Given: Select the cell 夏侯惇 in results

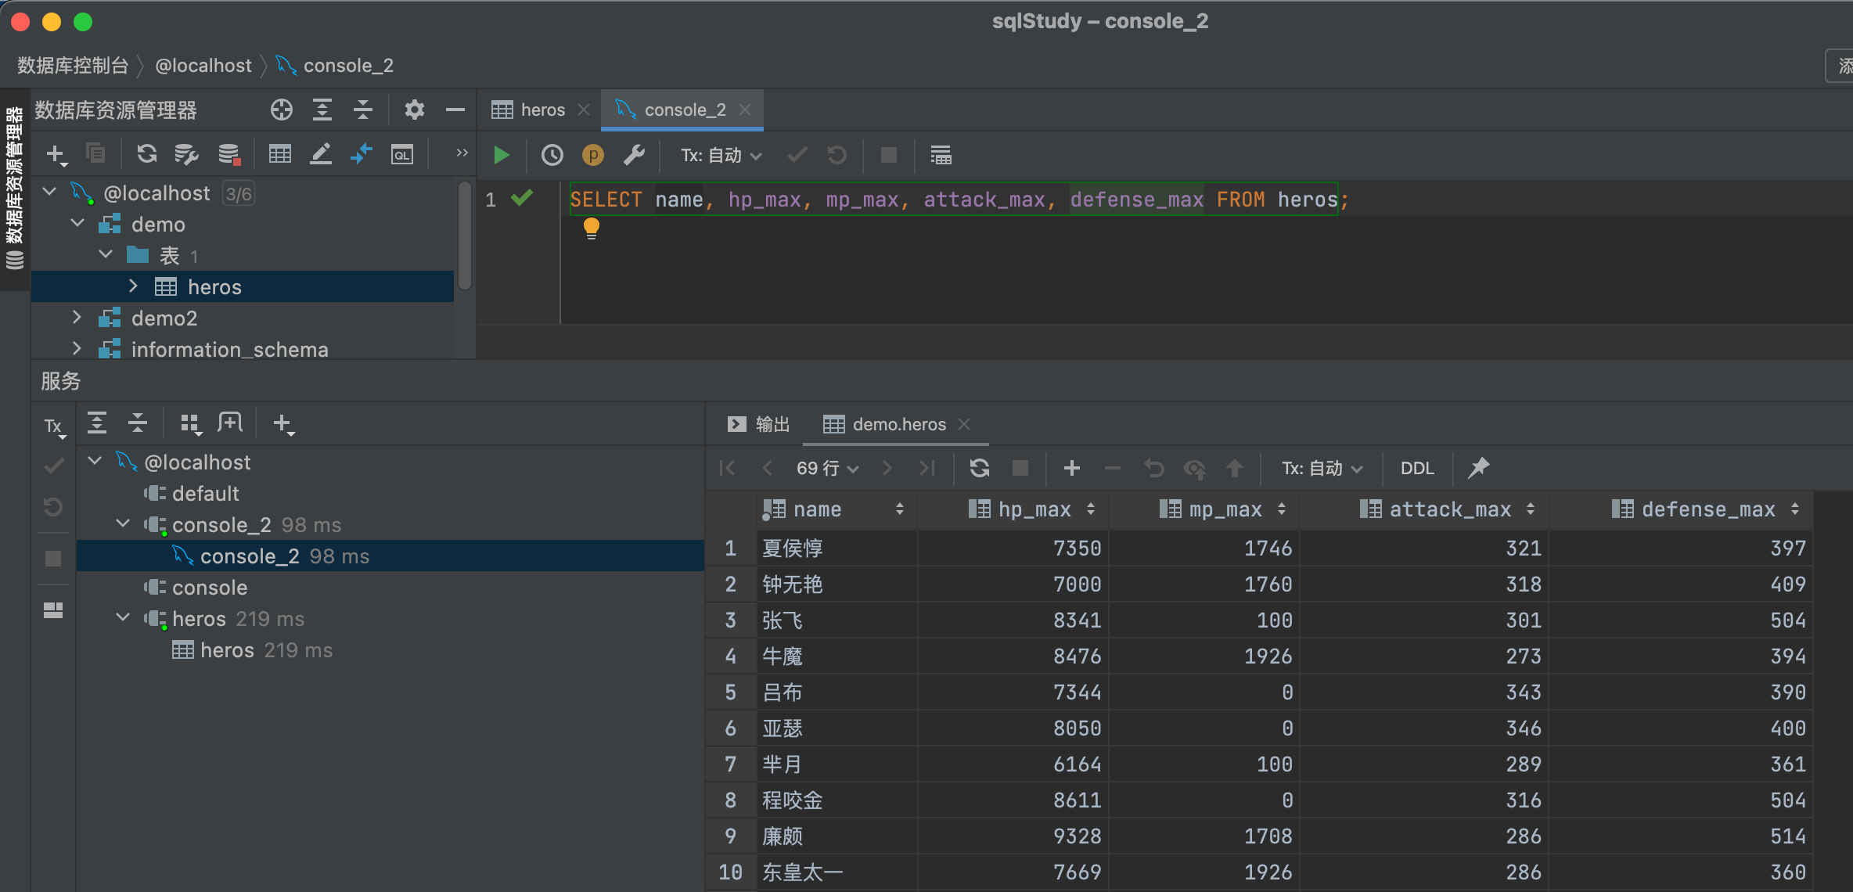Looking at the screenshot, I should click(x=837, y=549).
